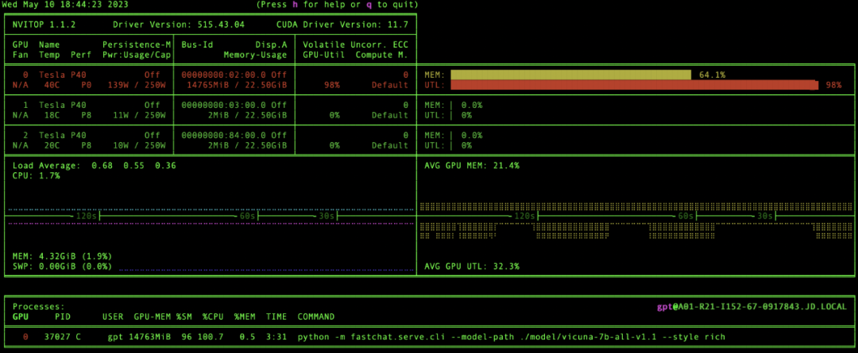Click the 'Memory-Usage' column header
The image size is (858, 353).
255,56
